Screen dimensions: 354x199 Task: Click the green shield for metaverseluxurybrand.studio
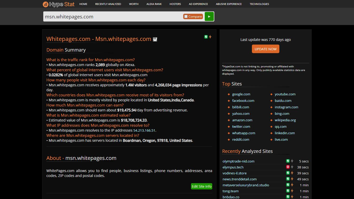[x=288, y=185]
